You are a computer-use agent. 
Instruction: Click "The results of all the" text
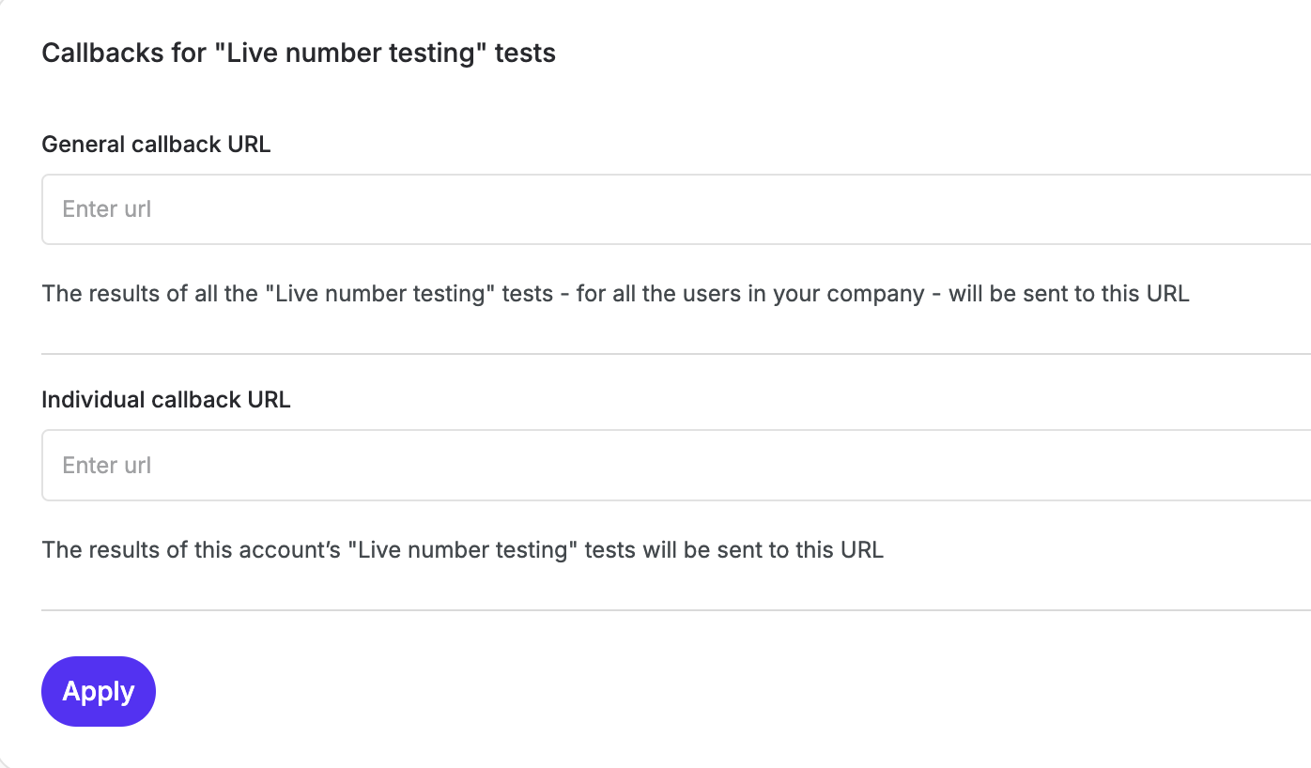[x=150, y=294]
